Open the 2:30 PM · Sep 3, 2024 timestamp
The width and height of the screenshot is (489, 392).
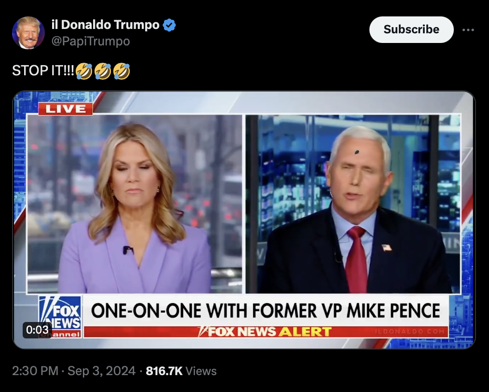click(x=74, y=371)
